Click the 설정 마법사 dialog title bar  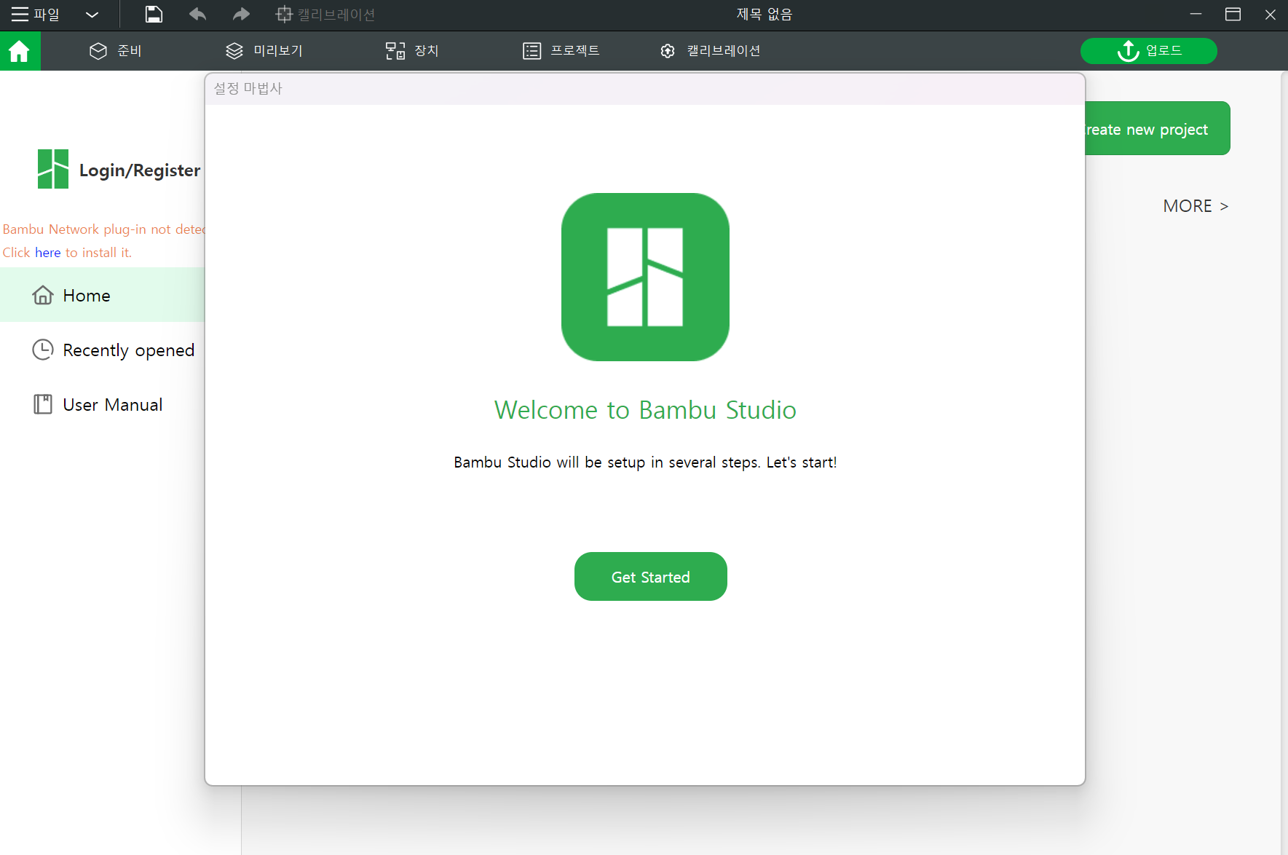pyautogui.click(x=645, y=89)
